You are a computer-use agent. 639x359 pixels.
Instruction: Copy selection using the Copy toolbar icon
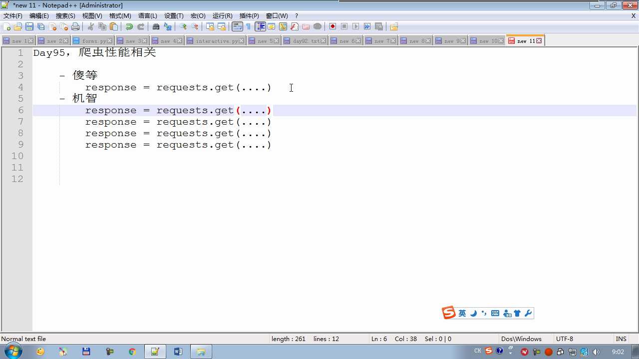coord(102,26)
